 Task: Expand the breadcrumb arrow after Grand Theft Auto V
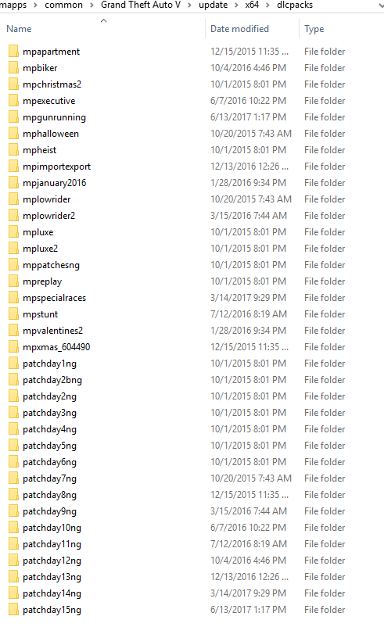coord(189,5)
